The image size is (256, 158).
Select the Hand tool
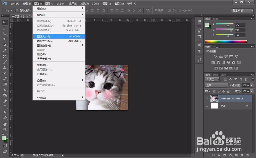[5, 124]
